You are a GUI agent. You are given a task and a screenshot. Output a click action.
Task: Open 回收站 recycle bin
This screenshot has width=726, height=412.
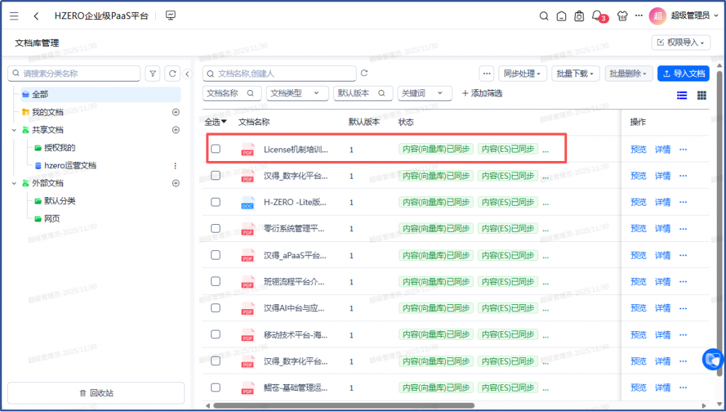(x=96, y=393)
